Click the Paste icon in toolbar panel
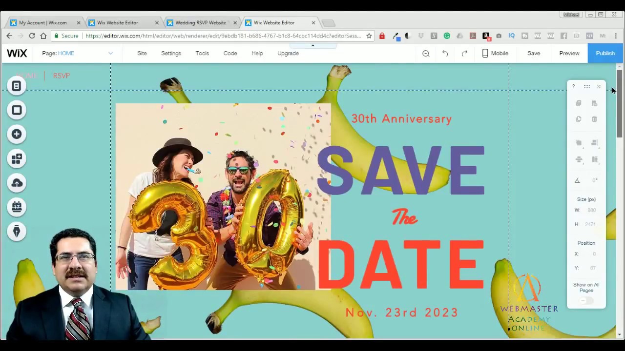625x351 pixels. [594, 103]
